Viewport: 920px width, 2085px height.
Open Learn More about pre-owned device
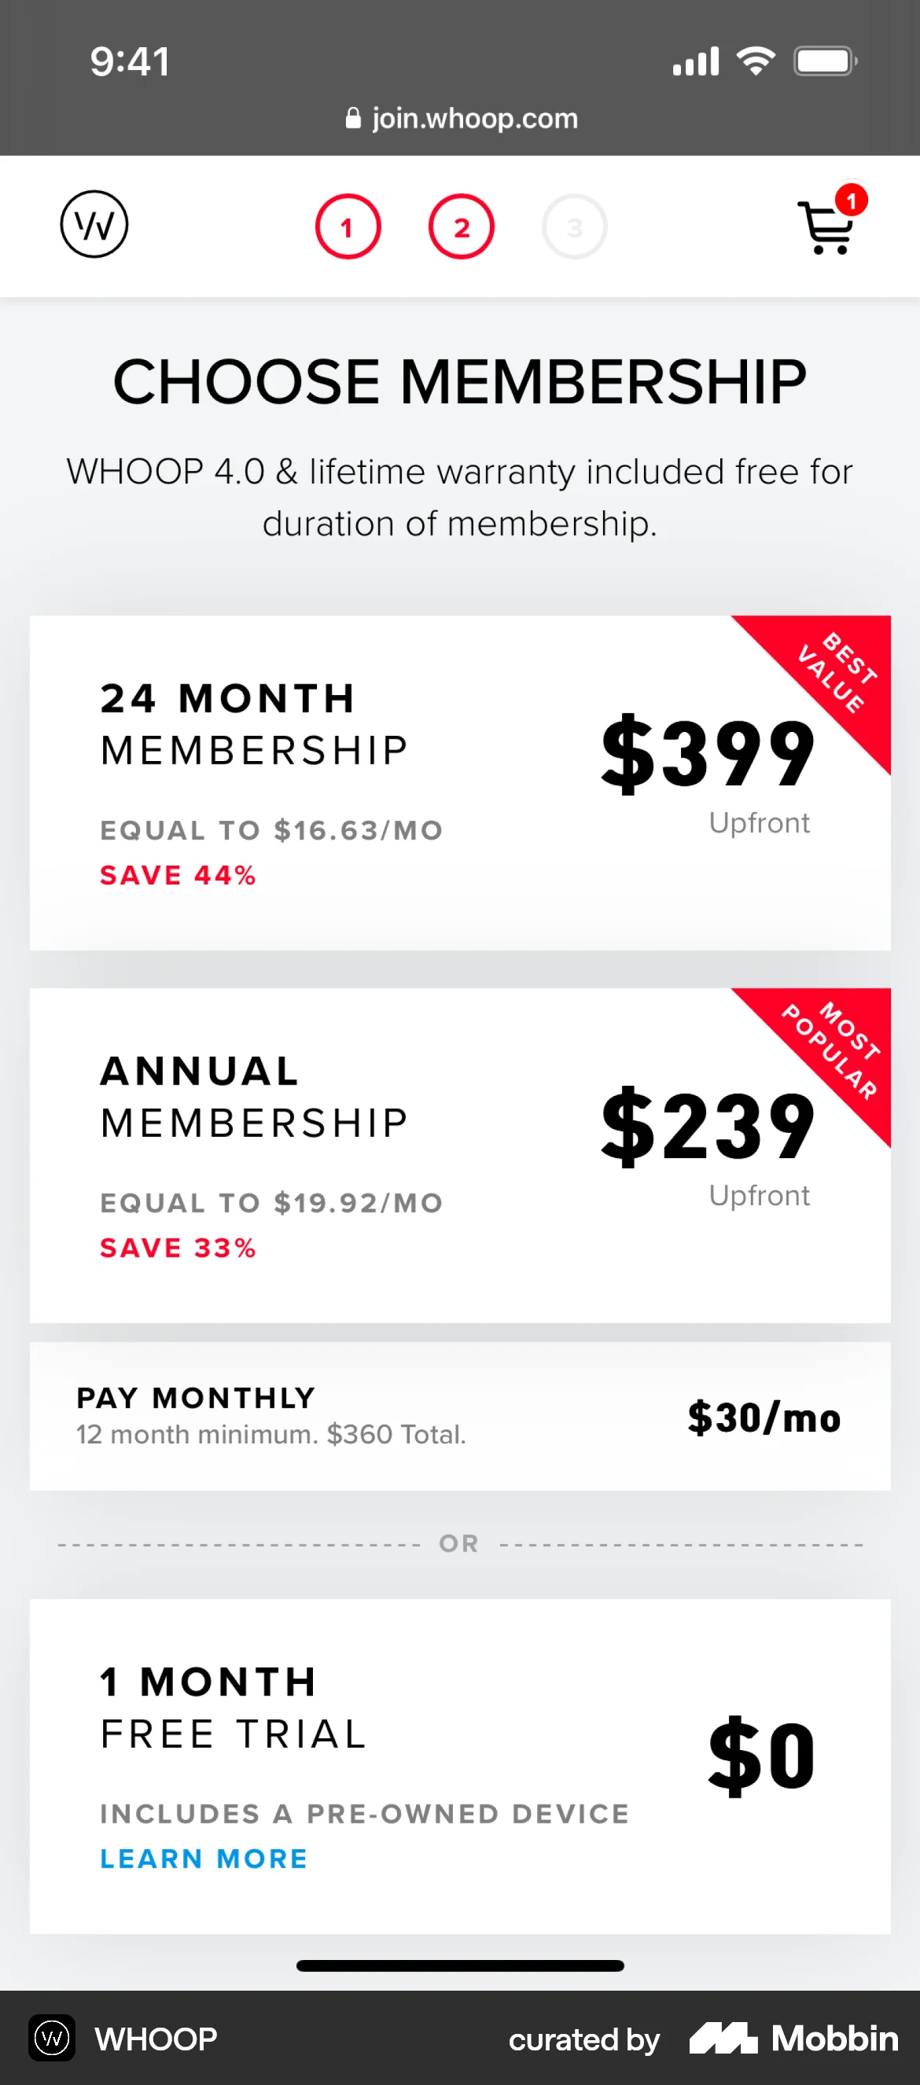[x=204, y=1859]
